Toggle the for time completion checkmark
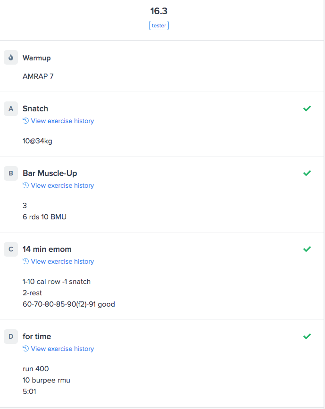This screenshot has width=325, height=409. click(x=307, y=336)
